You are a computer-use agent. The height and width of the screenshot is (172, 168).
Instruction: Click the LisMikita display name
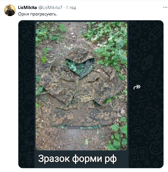tap(27, 7)
